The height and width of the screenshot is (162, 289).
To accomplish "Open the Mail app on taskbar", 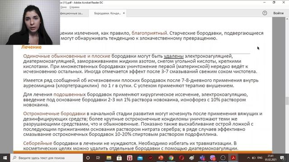I will (140, 158).
